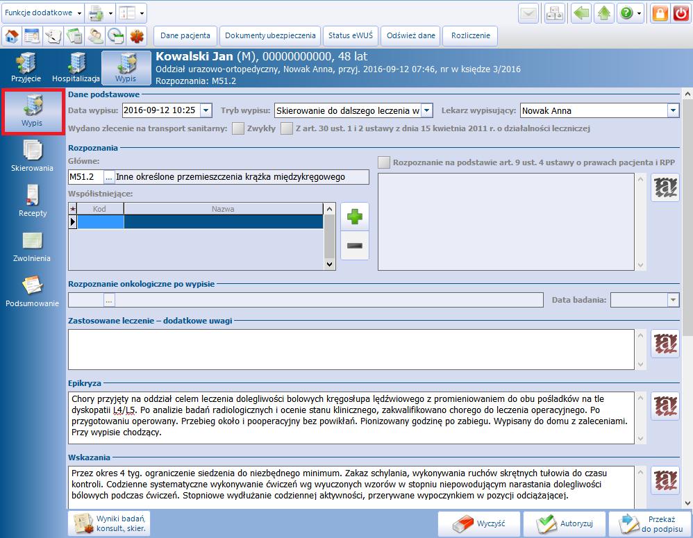
Task: Click the list layout view icon
Action: tap(127, 13)
